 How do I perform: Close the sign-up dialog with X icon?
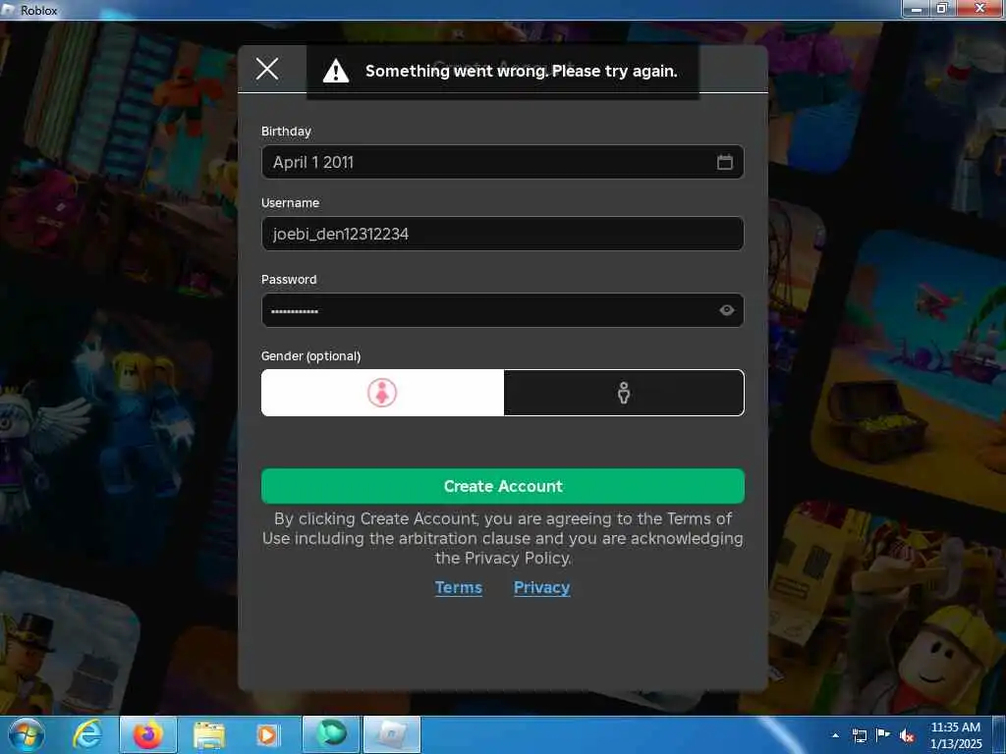pos(267,69)
